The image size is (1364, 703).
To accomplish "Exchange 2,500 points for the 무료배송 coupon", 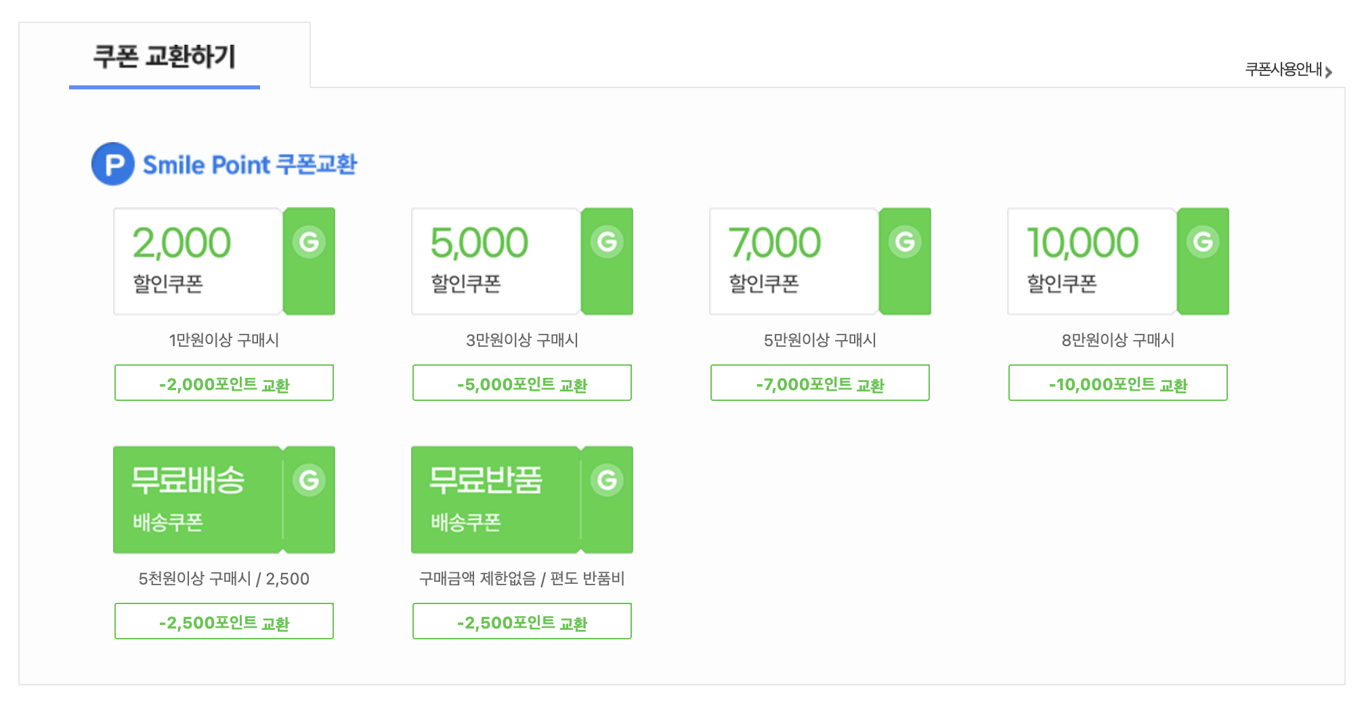I will pos(224,621).
